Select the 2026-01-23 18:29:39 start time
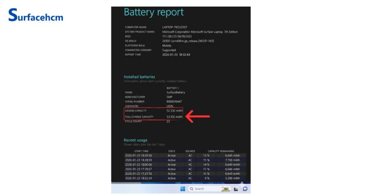 (138, 160)
